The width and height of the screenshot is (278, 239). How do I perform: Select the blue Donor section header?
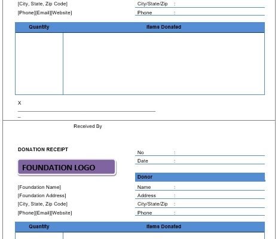click(x=200, y=177)
